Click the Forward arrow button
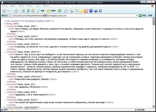This screenshot has width=156, height=112. (x=16, y=11)
